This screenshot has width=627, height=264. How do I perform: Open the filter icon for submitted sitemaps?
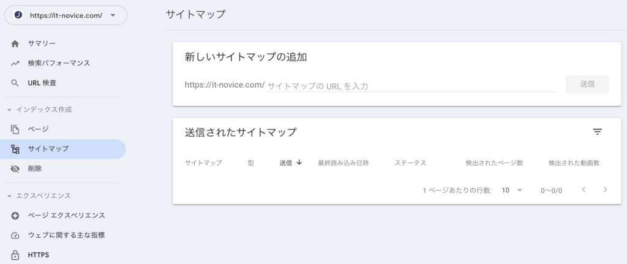click(598, 132)
